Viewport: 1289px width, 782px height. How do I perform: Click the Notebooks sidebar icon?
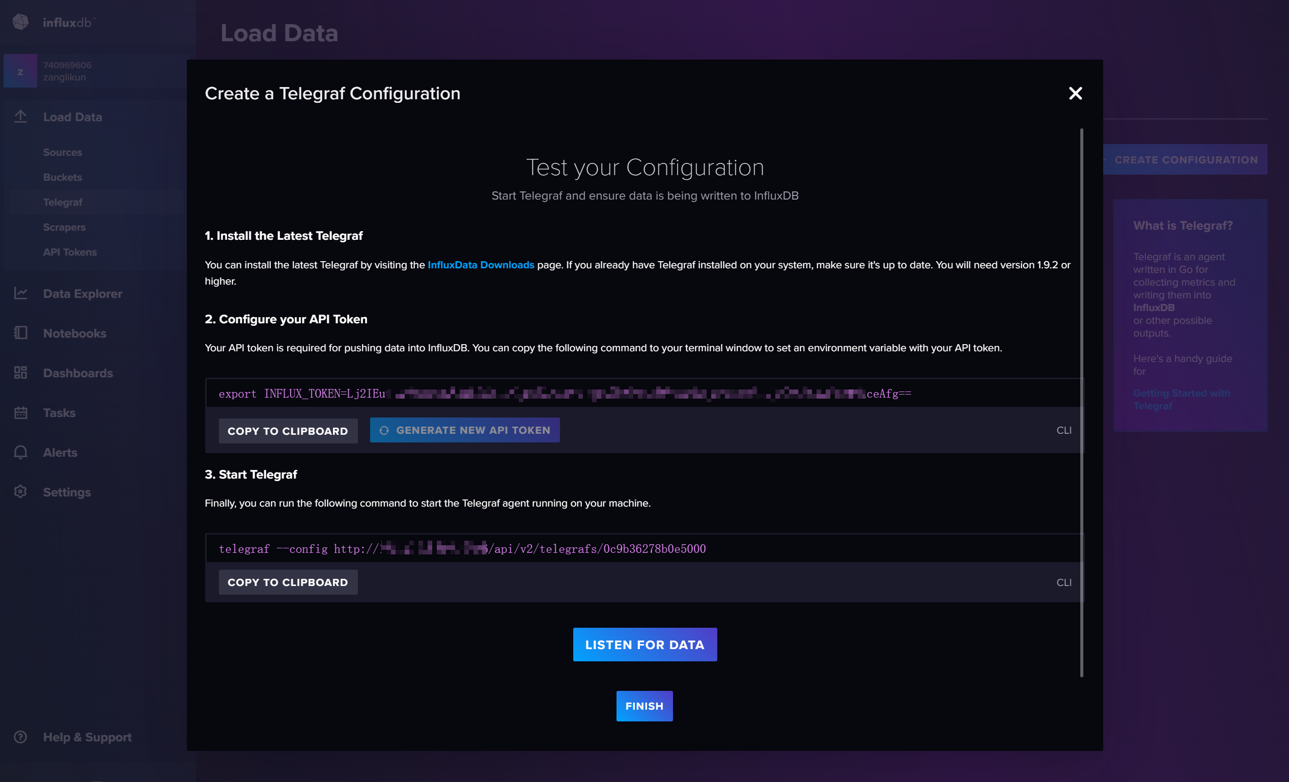coord(20,333)
